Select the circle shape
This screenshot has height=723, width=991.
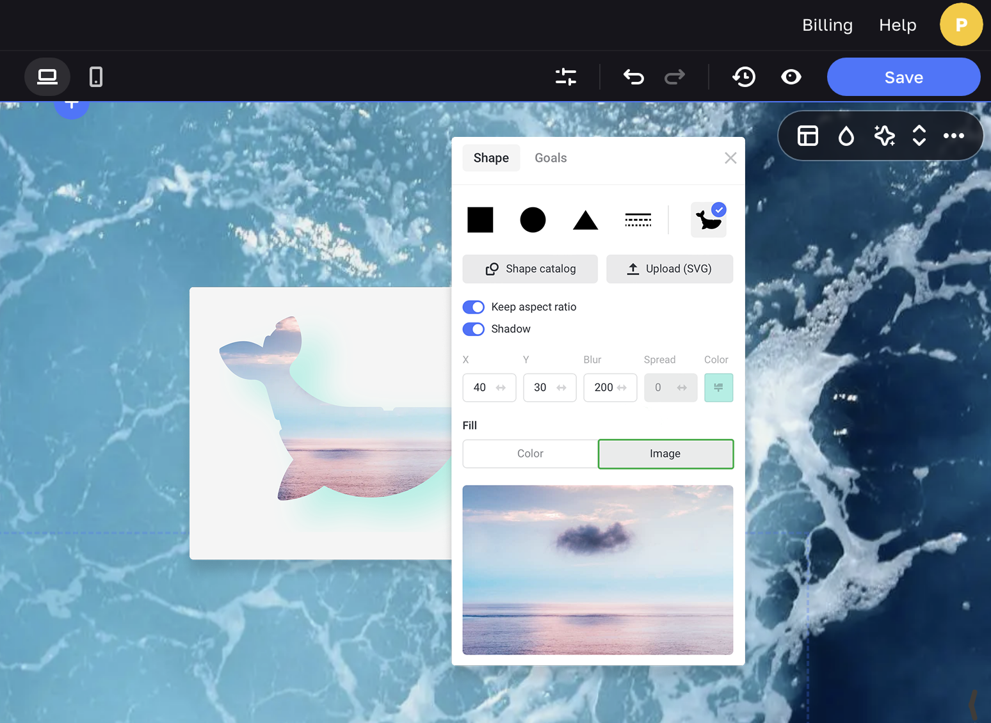point(533,220)
